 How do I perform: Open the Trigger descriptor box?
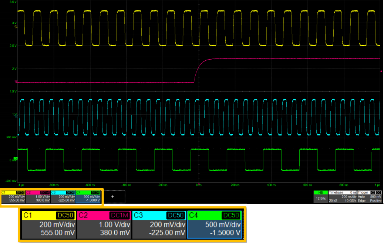pos(370,196)
